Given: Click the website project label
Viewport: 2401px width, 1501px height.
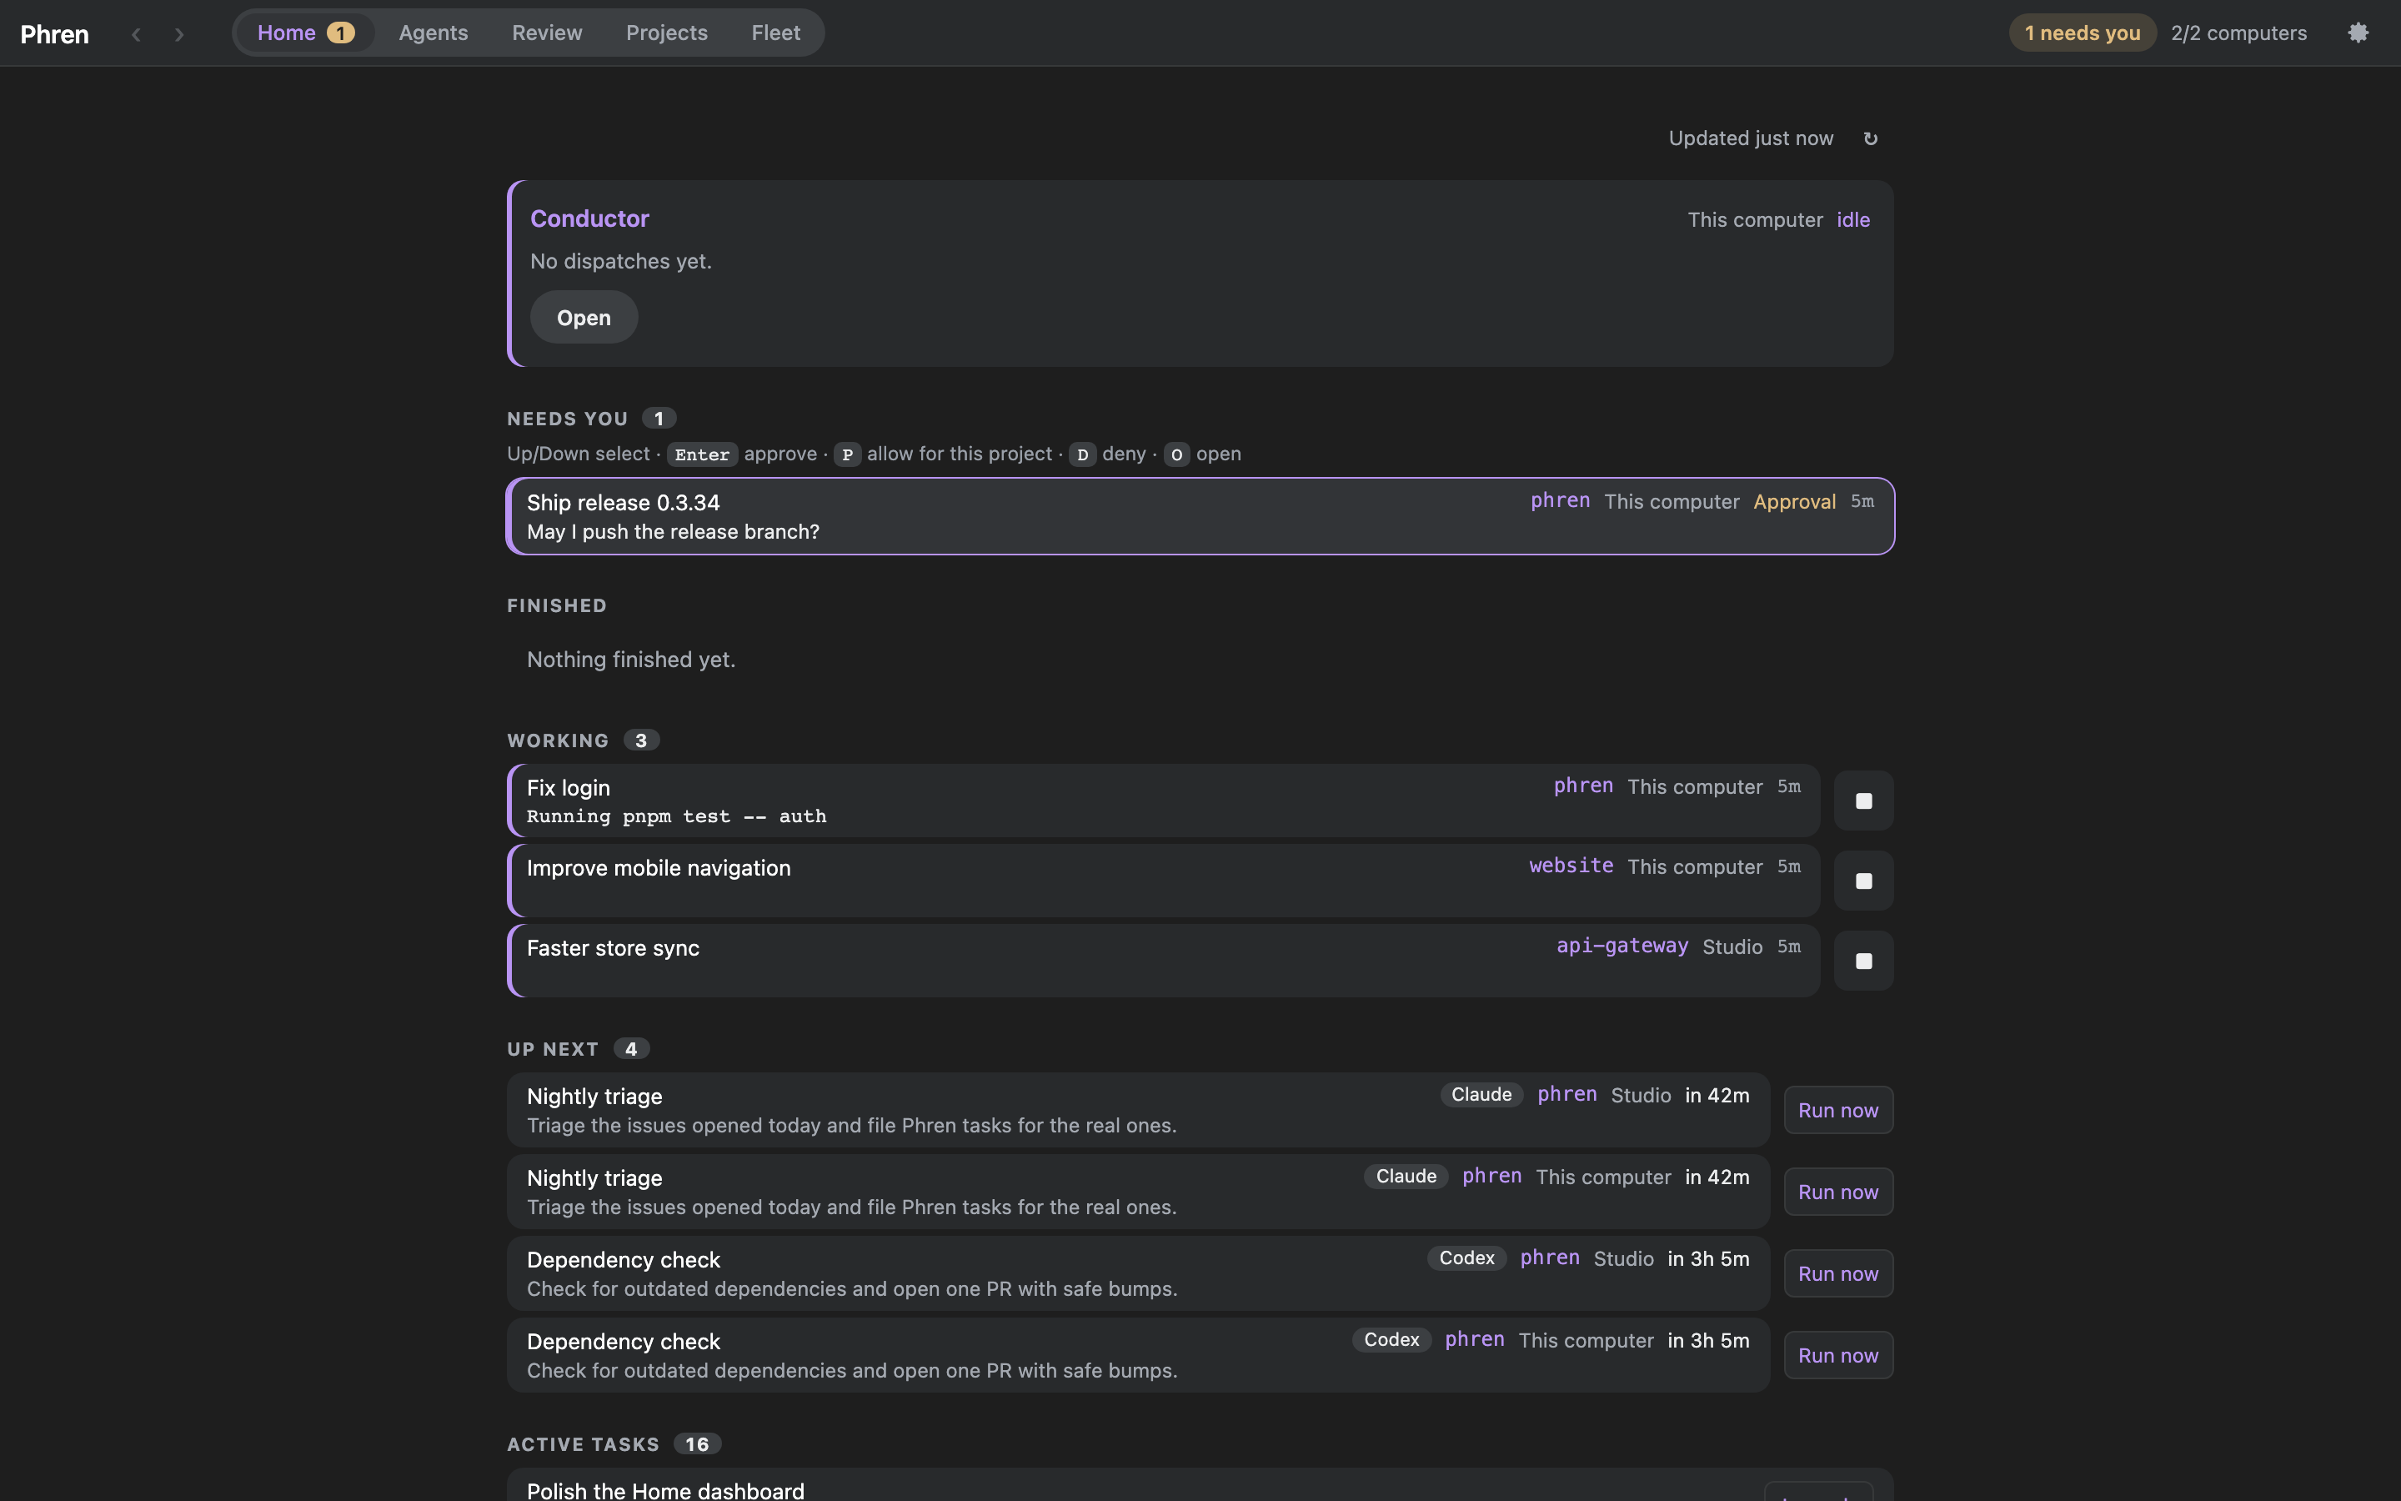Looking at the screenshot, I should (x=1571, y=866).
